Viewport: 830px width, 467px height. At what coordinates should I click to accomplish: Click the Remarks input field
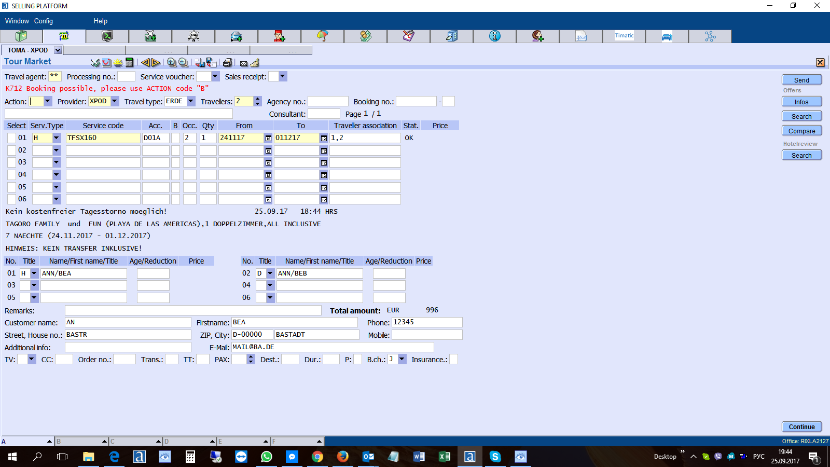click(193, 310)
